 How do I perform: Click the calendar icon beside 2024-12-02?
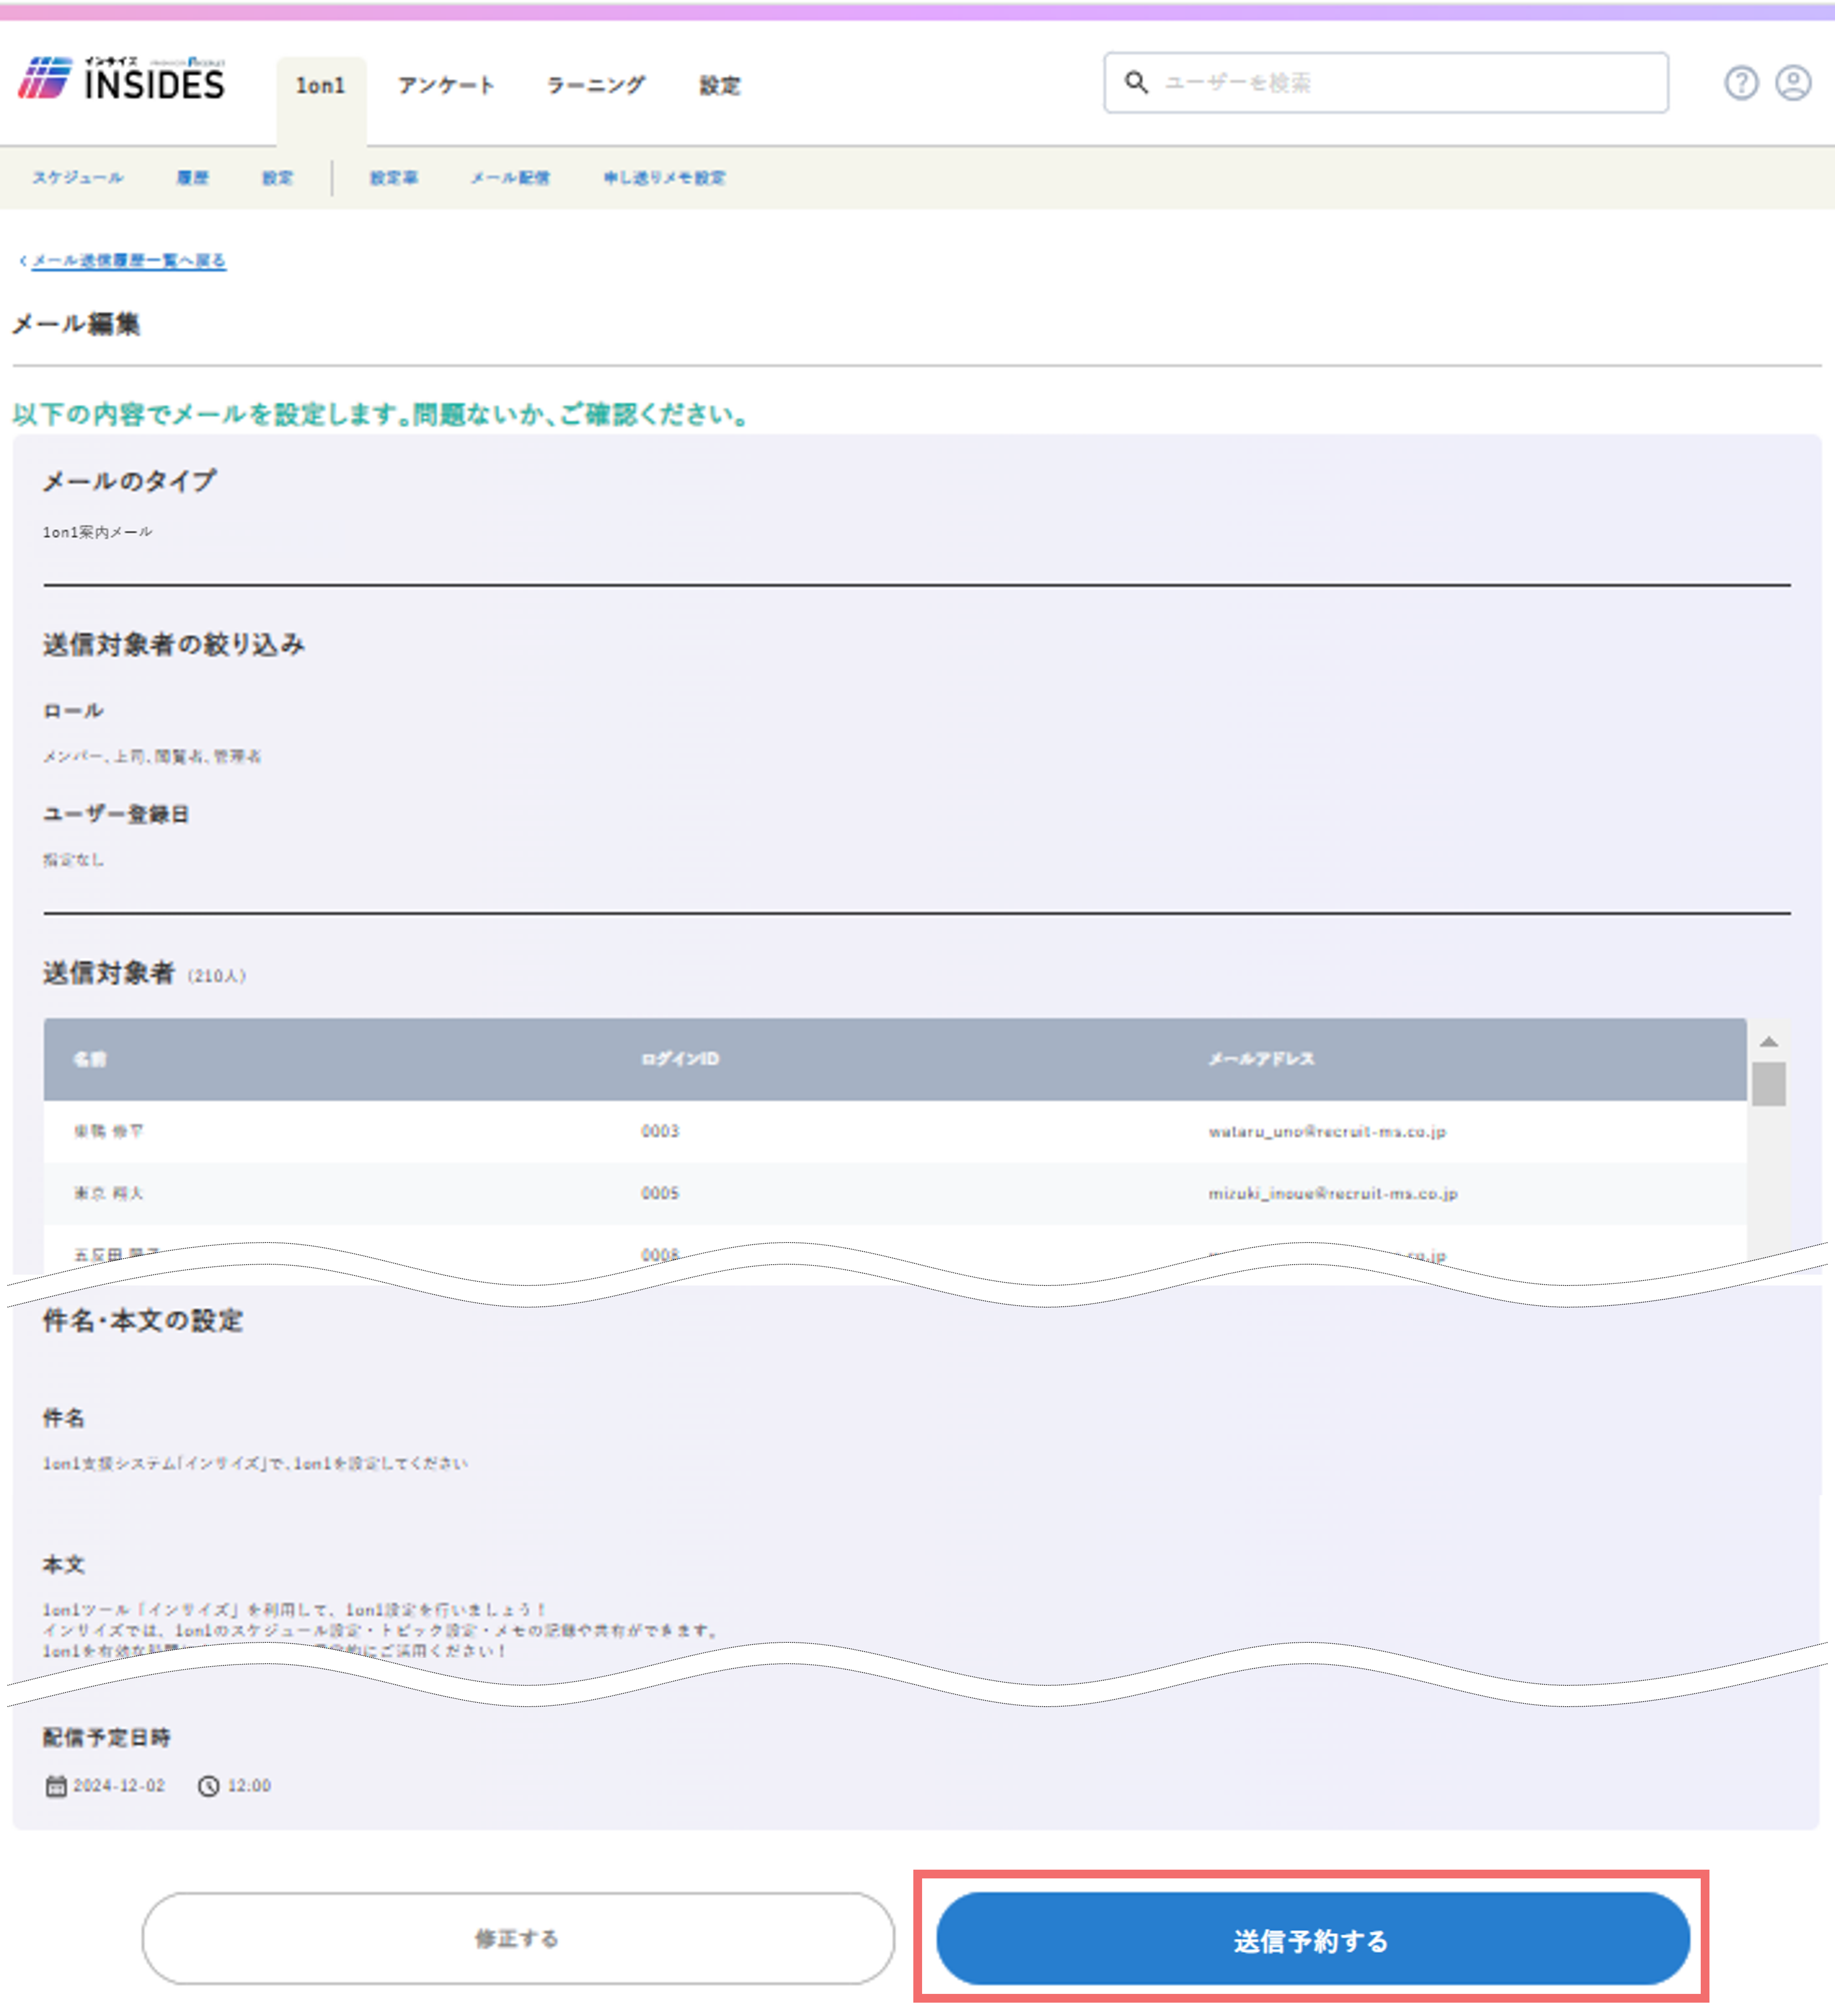coord(56,1786)
